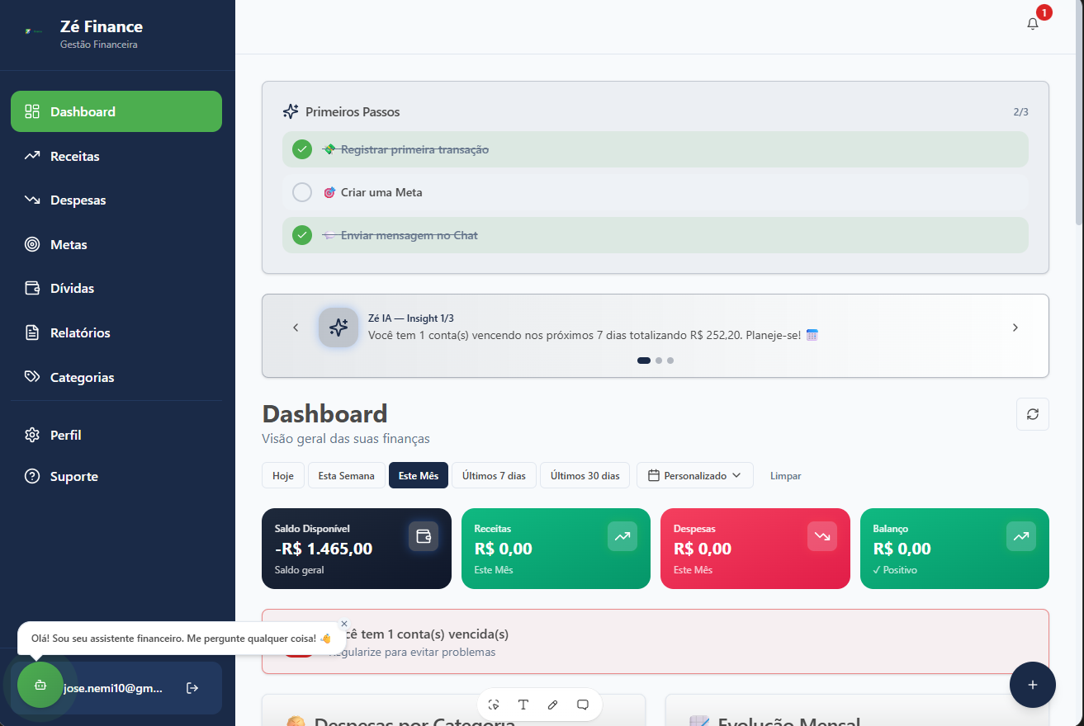The height and width of the screenshot is (726, 1084).
Task: Check the Criar uma Meta step circle
Action: coord(302,192)
